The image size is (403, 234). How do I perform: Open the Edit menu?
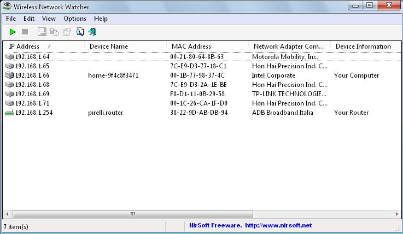[x=29, y=19]
